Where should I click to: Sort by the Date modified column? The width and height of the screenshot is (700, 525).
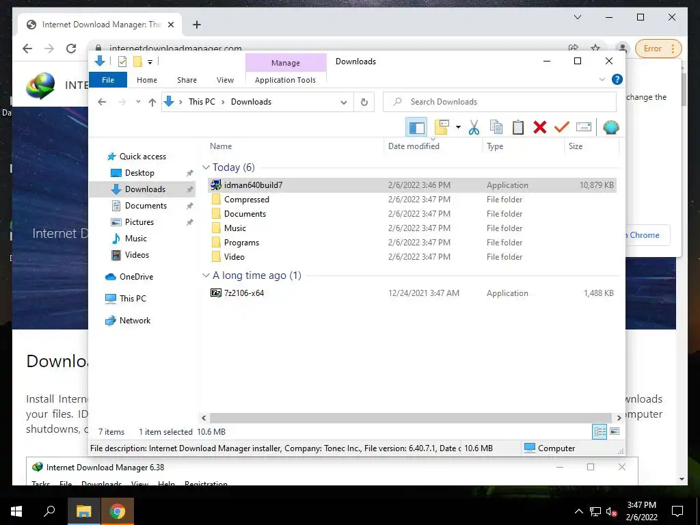pos(414,146)
